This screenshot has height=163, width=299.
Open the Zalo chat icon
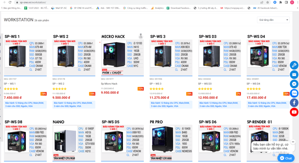point(294,93)
